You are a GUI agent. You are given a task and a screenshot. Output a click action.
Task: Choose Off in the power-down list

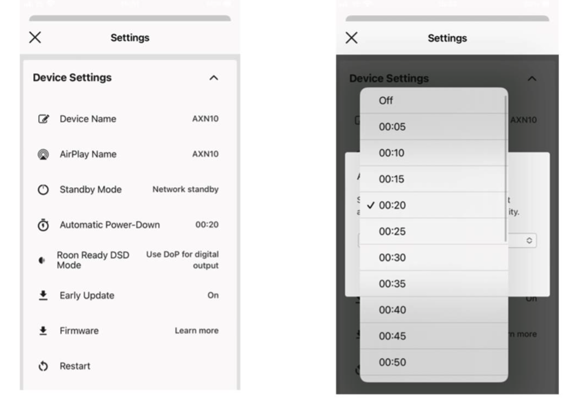pos(386,101)
